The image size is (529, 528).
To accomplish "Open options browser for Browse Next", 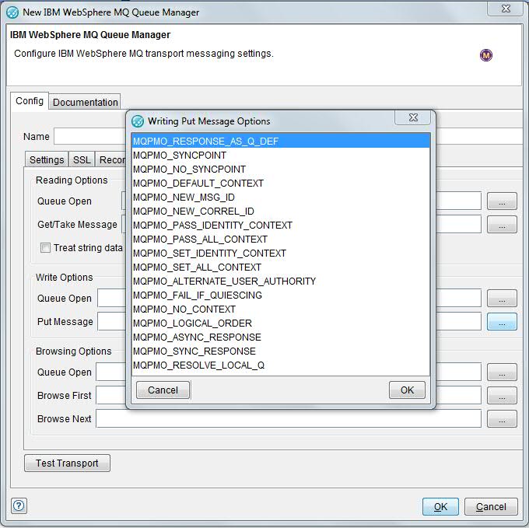I will coord(502,419).
